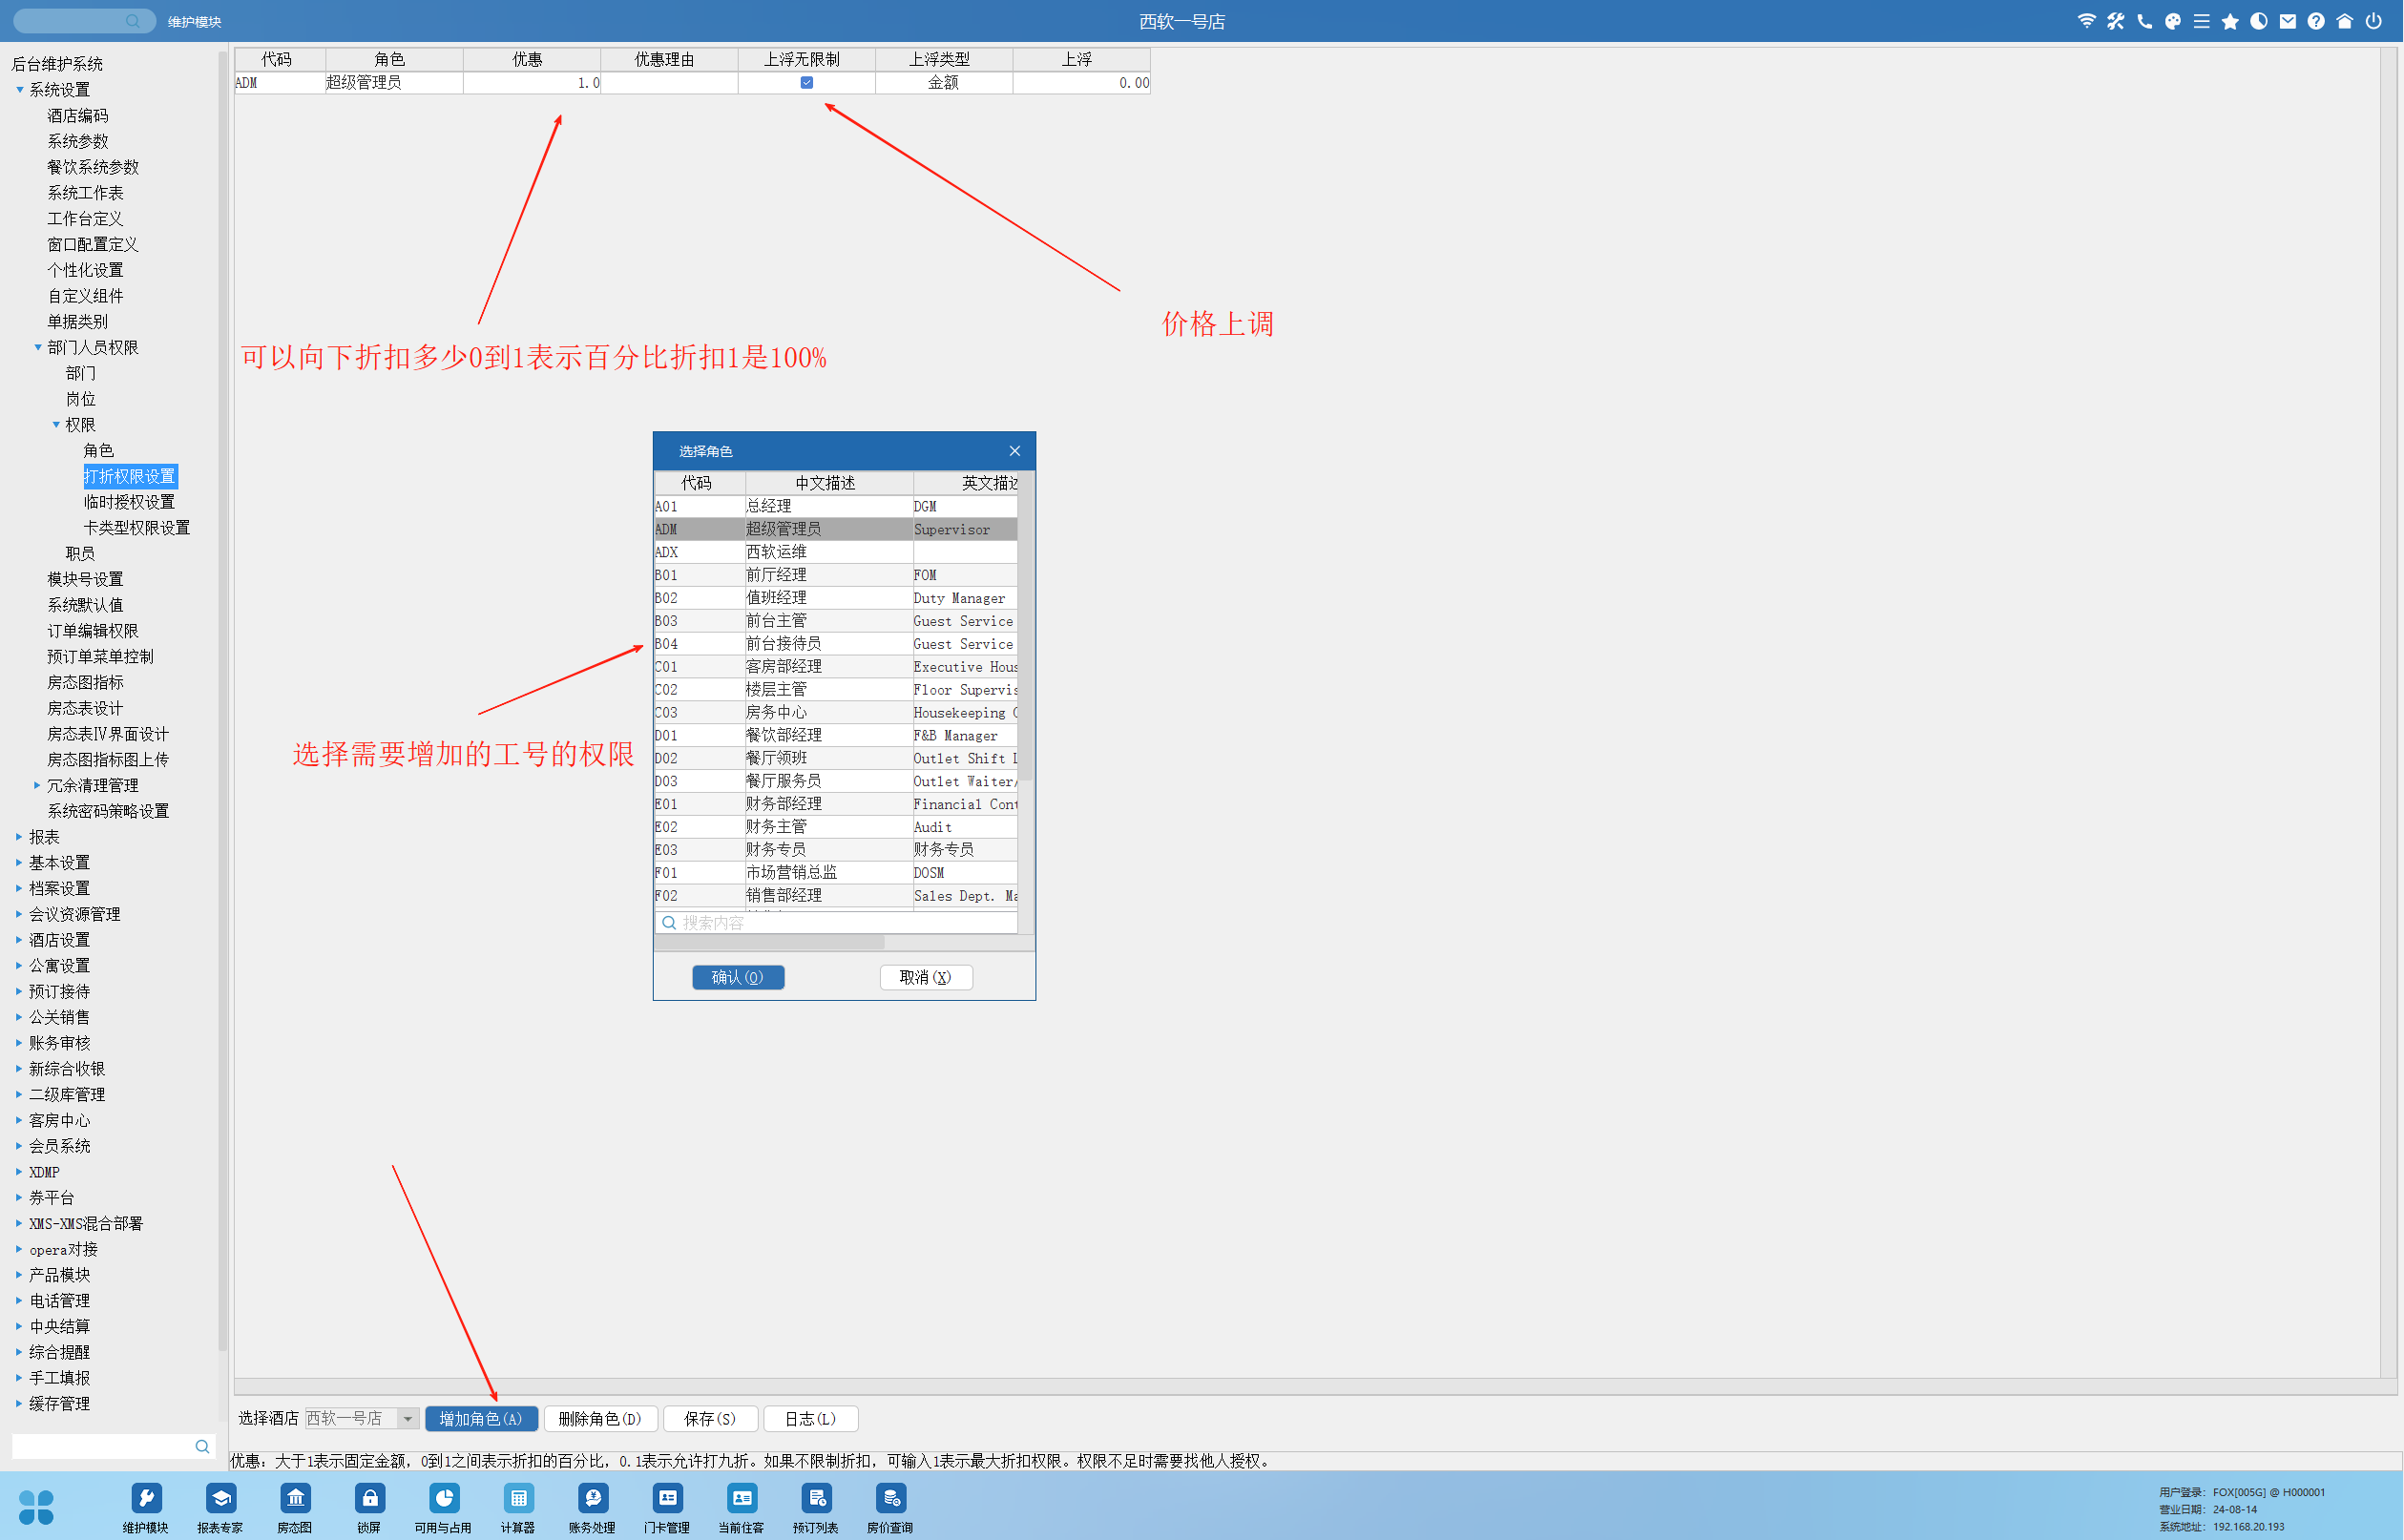The image size is (2404, 1540).
Task: Click the 增加角色(A) button
Action: [x=481, y=1419]
